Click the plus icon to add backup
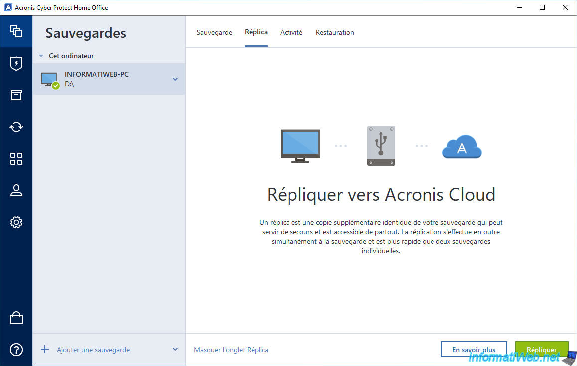Screen dimensions: 577x366 tap(44, 349)
